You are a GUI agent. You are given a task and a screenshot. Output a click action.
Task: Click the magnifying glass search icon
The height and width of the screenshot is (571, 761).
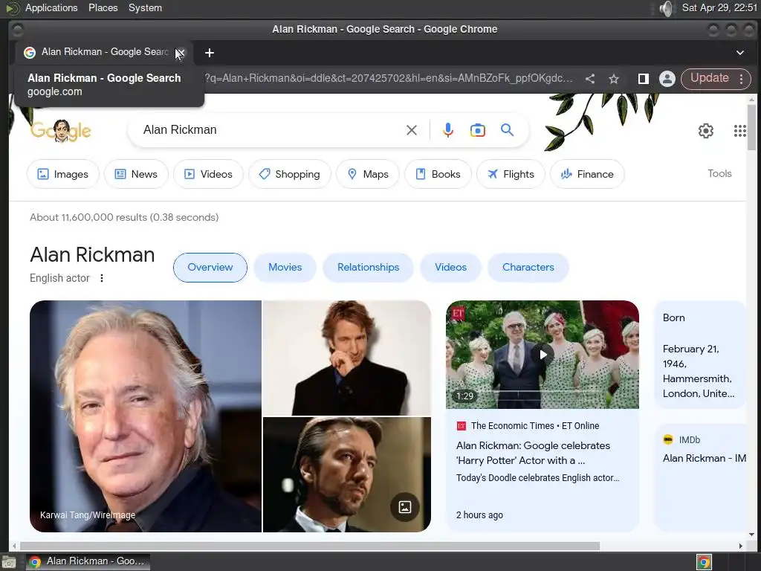click(507, 130)
